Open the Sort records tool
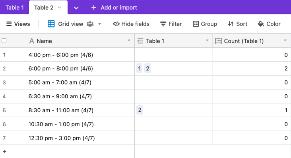The height and width of the screenshot is (158, 291). pyautogui.click(x=238, y=24)
